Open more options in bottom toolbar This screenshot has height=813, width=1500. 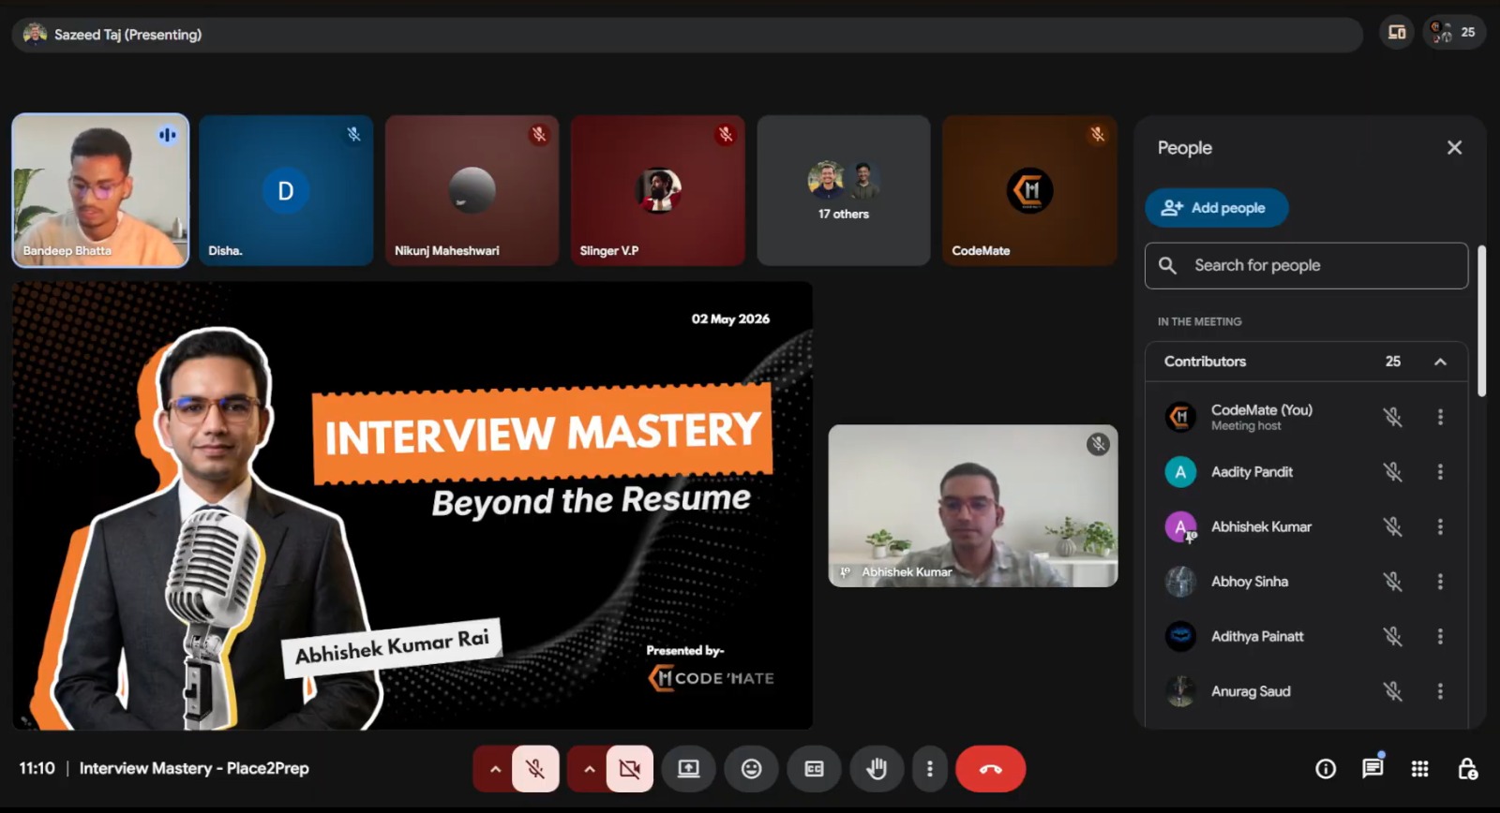coord(930,769)
